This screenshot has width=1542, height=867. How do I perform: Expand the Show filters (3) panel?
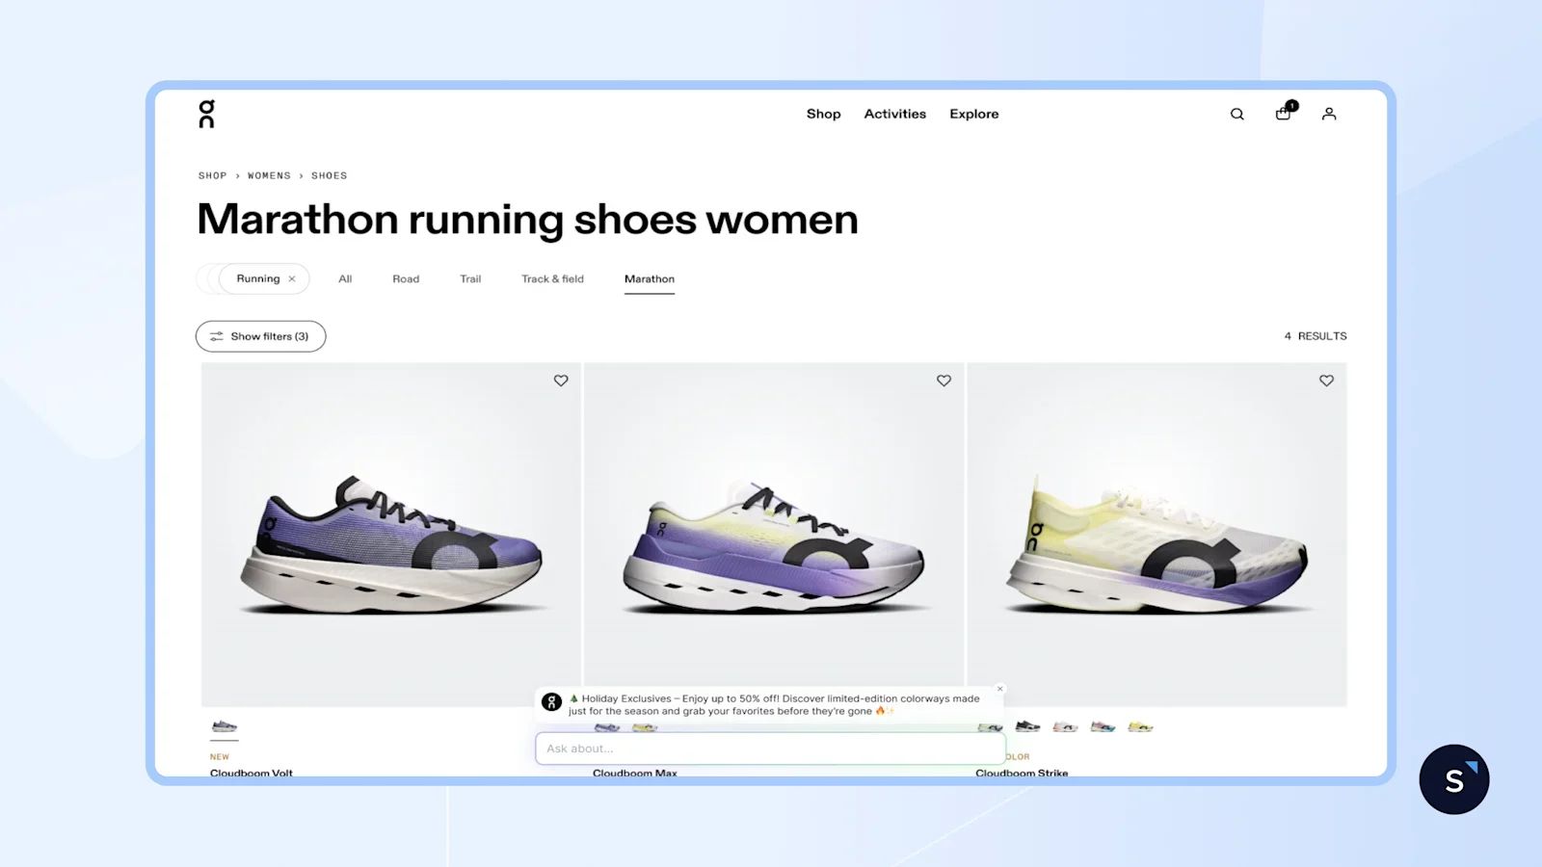260,336
